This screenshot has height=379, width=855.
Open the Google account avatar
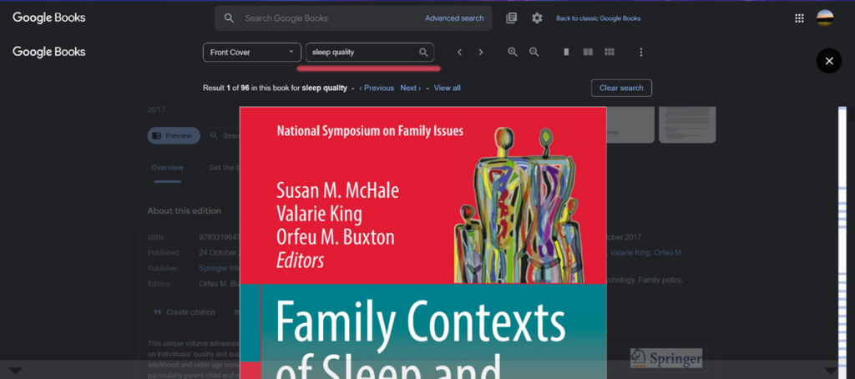click(x=824, y=18)
